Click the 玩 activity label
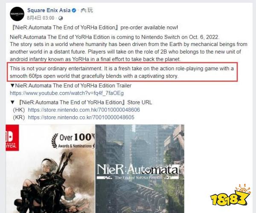256x213 pixels. point(90,10)
